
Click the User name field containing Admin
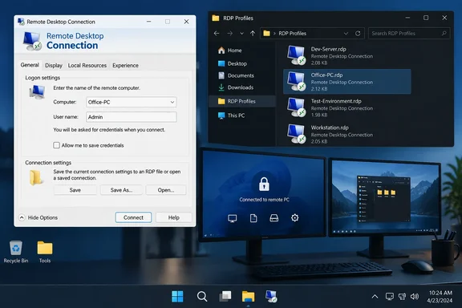click(131, 117)
